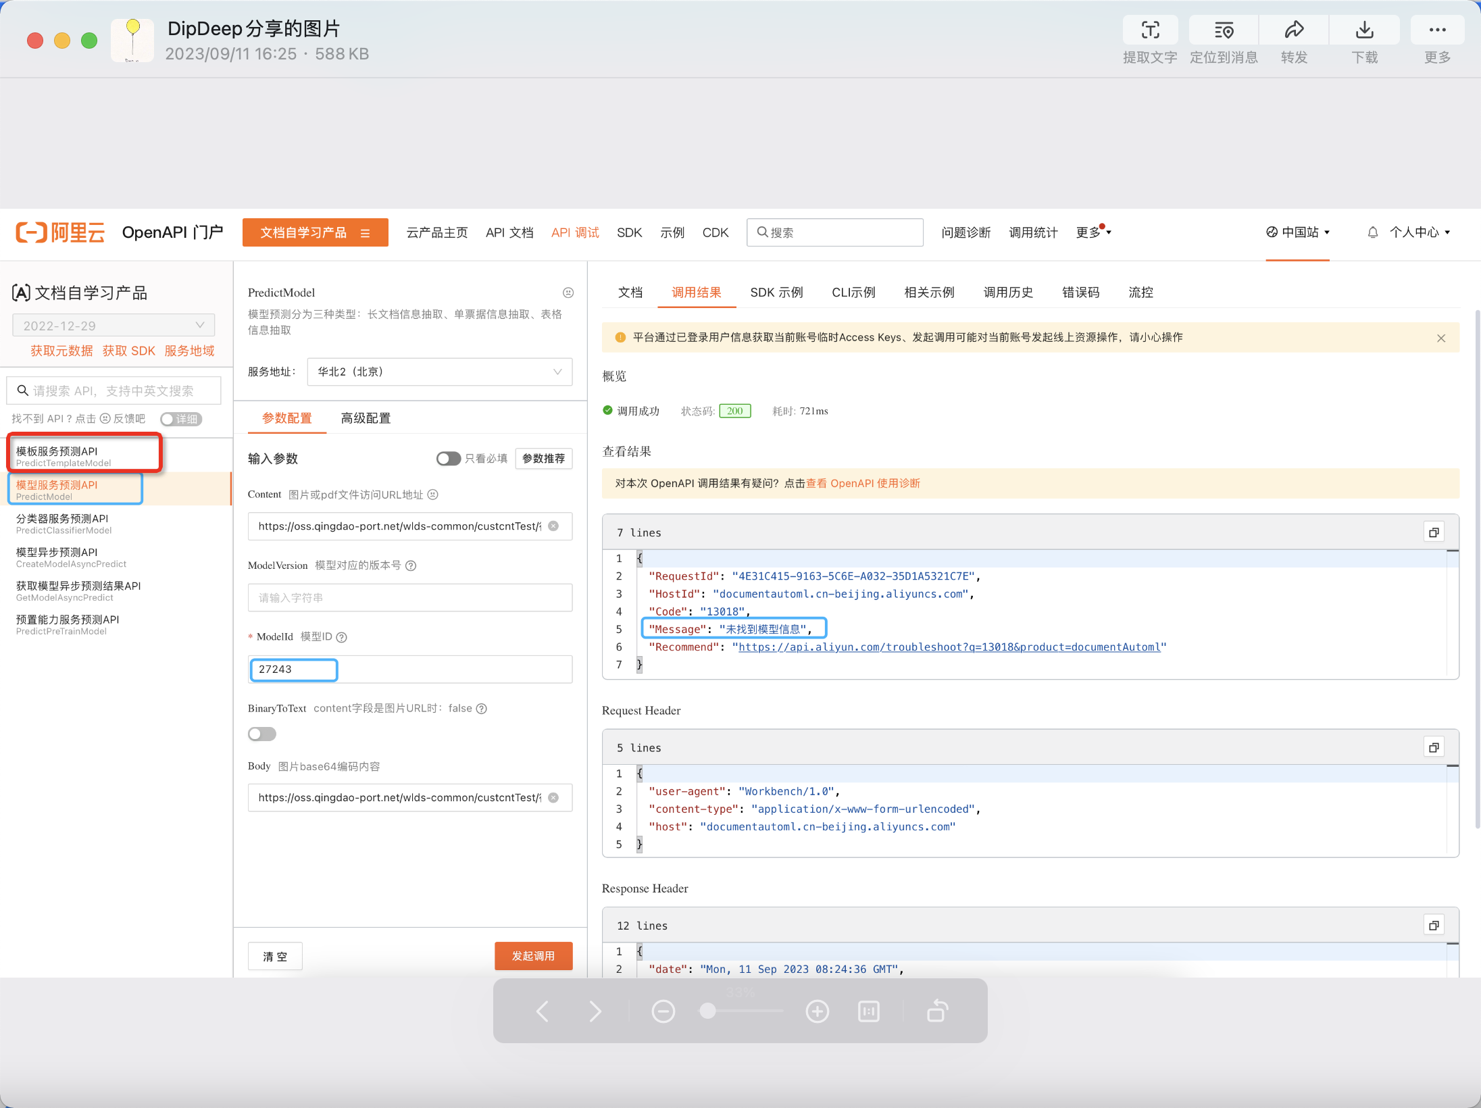Screen dimensions: 1481x1108
Task: Copy the Request Header code block
Action: 1434,747
